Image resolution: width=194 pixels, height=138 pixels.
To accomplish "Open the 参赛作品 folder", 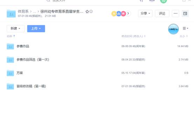I will click(x=23, y=46).
